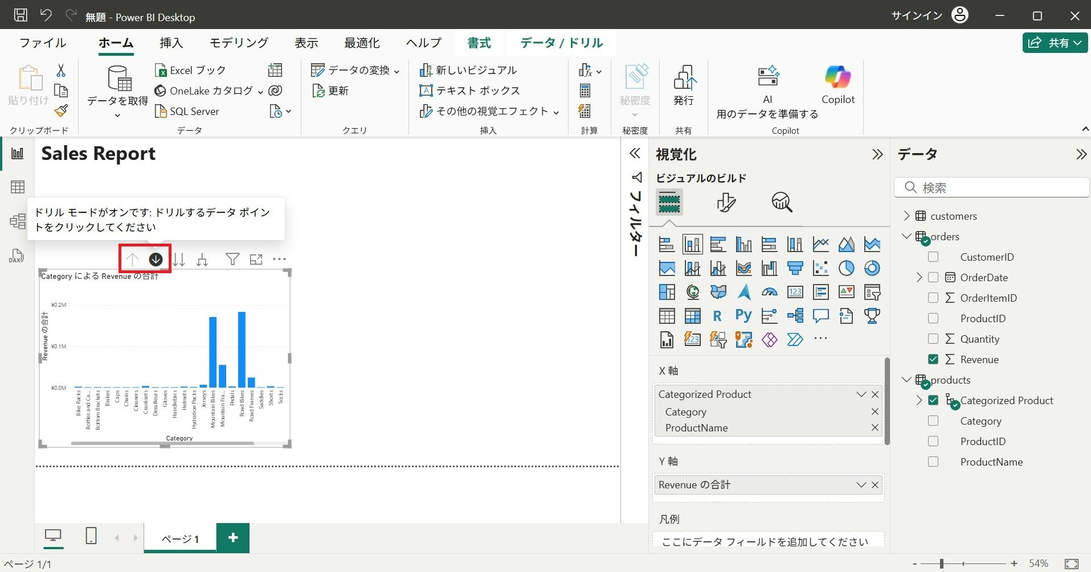Check the OrderItemID field checkbox
This screenshot has height=572, width=1091.
[933, 298]
